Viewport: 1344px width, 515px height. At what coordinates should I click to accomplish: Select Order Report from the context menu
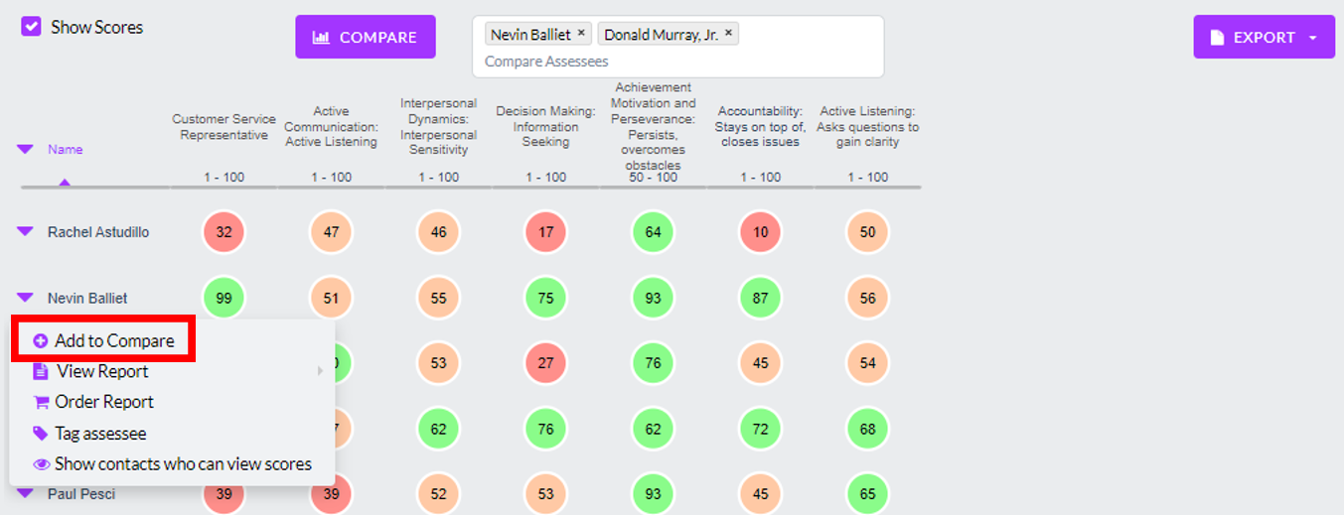[104, 402]
